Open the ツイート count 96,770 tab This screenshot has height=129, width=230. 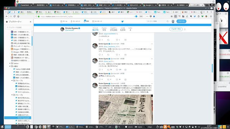[95, 29]
